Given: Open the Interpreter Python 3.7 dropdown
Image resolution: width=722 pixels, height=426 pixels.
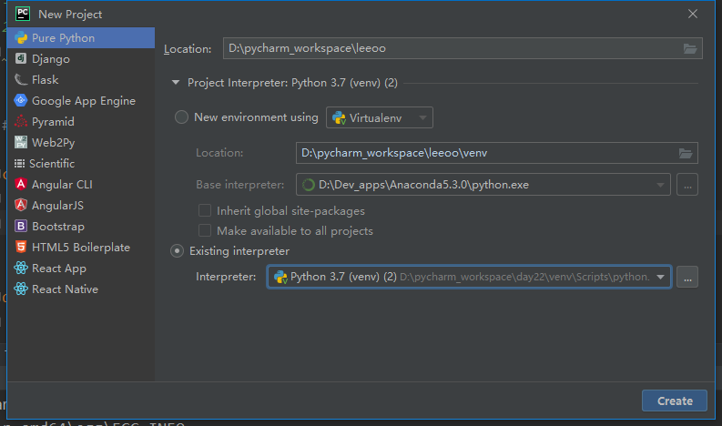Looking at the screenshot, I should (x=660, y=277).
